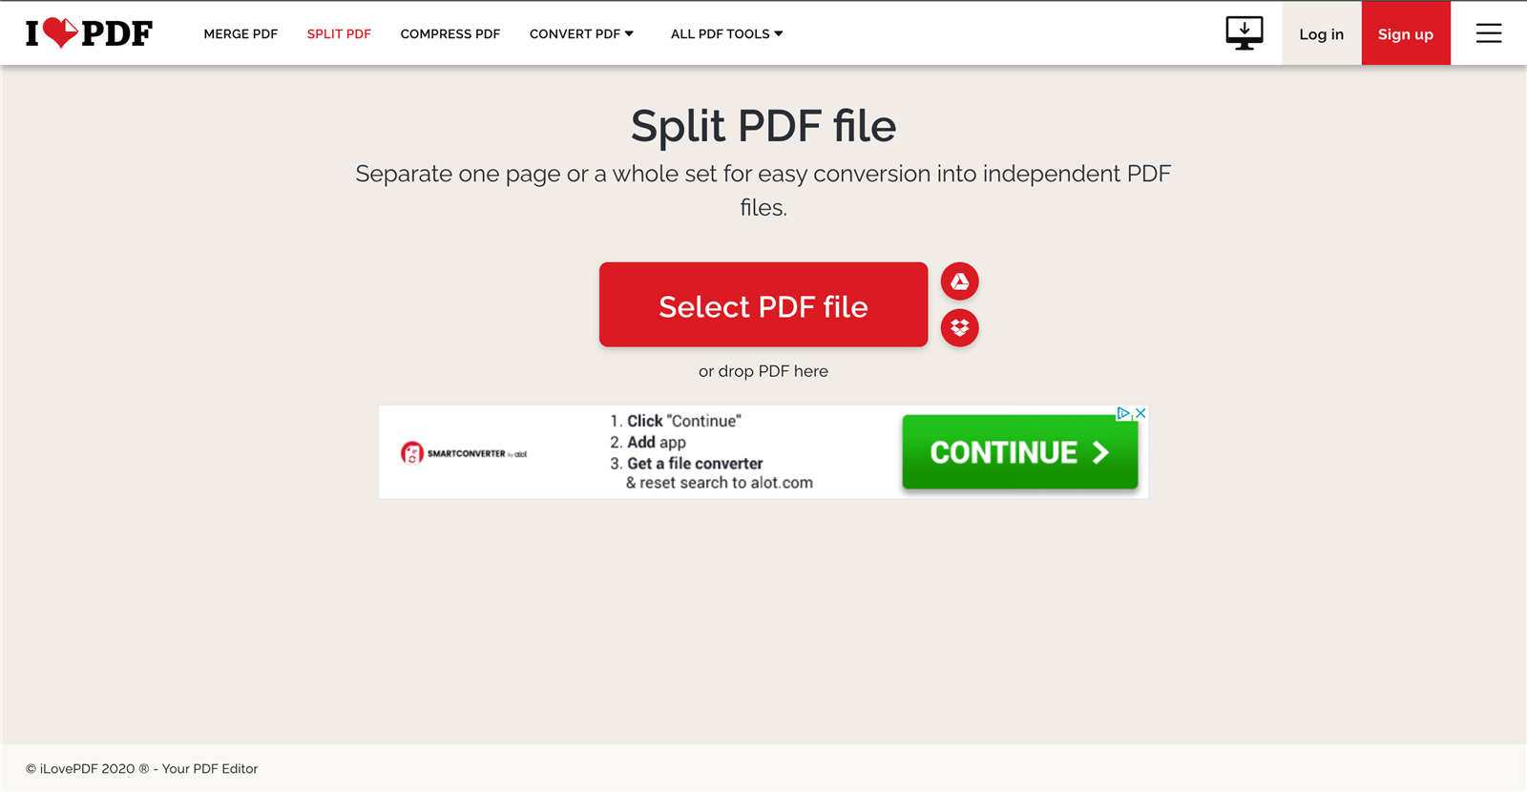The width and height of the screenshot is (1527, 792).
Task: Go to Compress PDF
Action: pyautogui.click(x=450, y=33)
